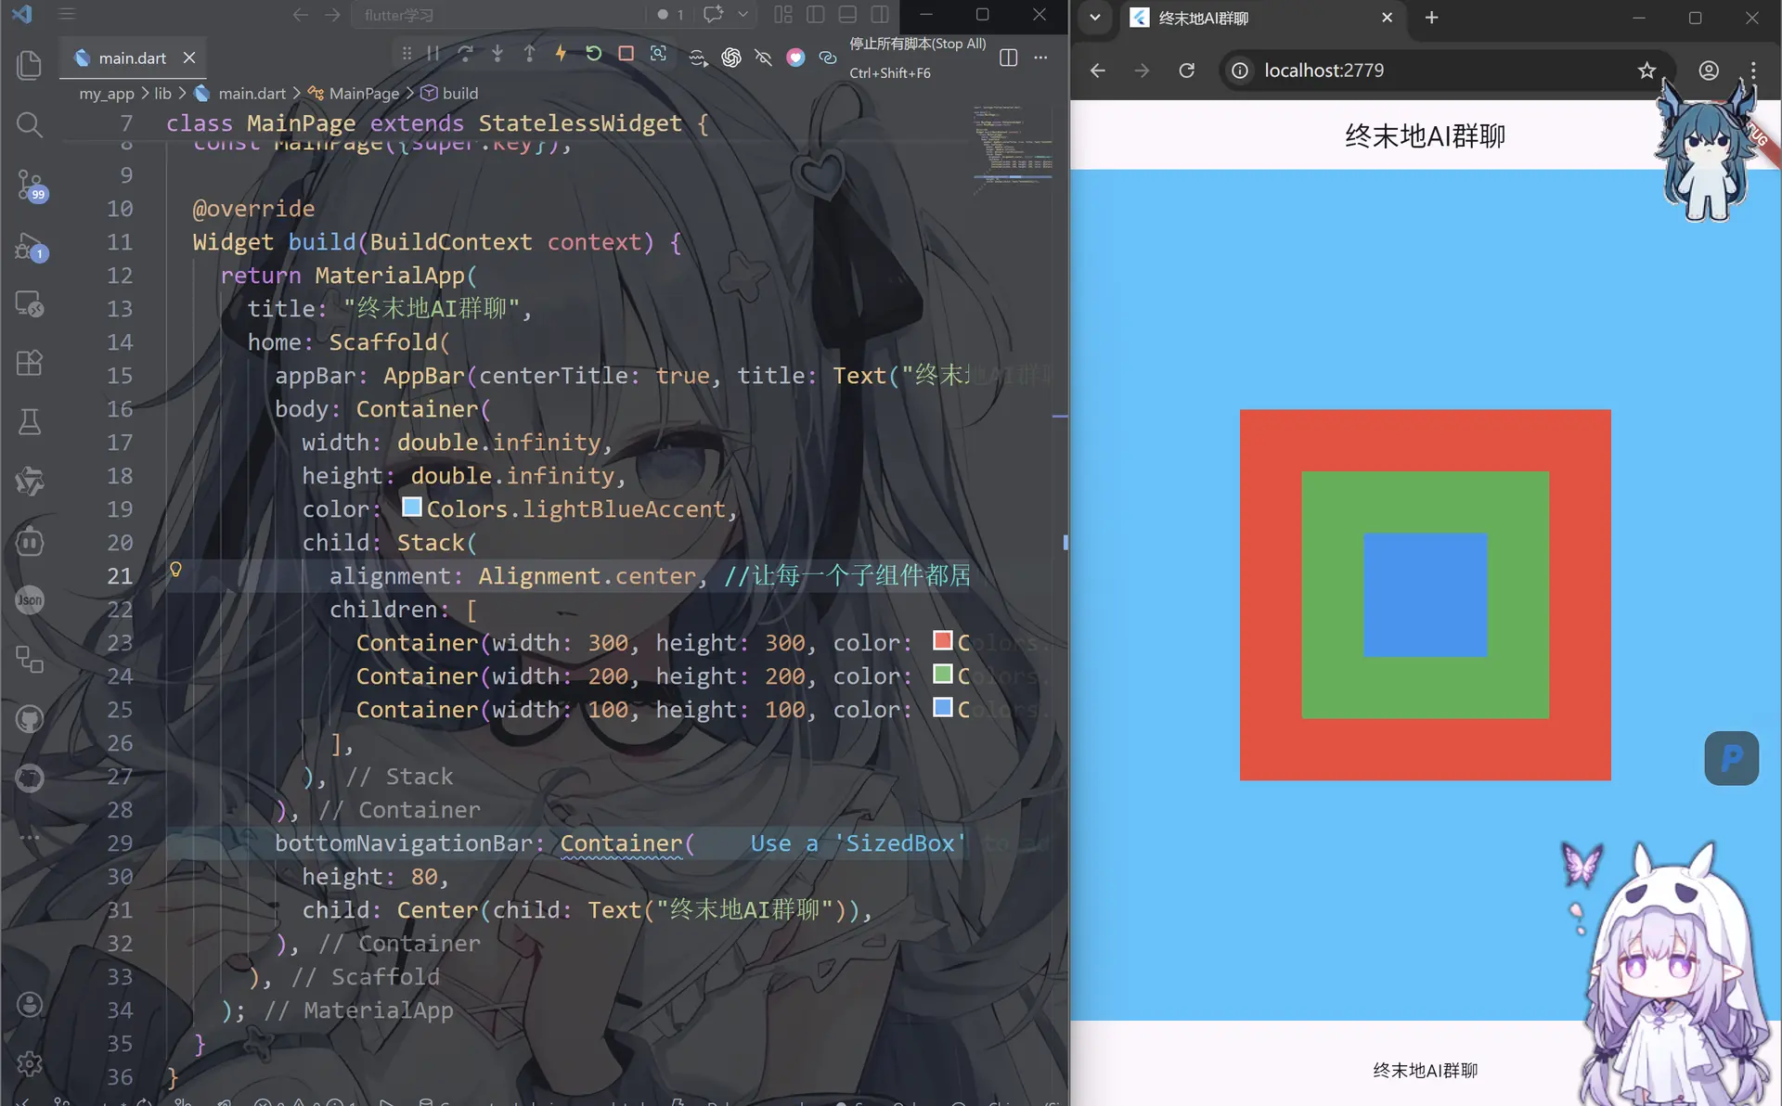The width and height of the screenshot is (1782, 1106).
Task: Open the green color swatch on line 24
Action: pos(942,674)
